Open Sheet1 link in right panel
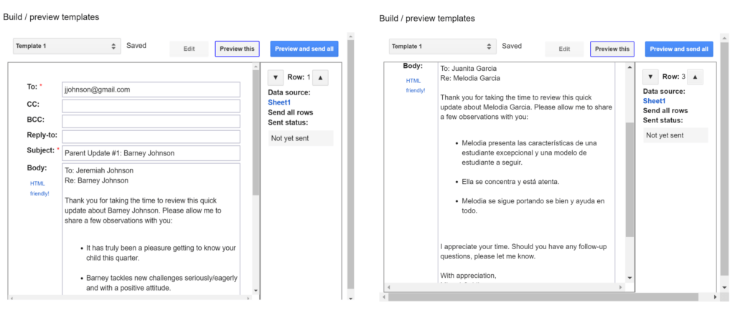Viewport: 735px width, 310px height. (x=655, y=101)
